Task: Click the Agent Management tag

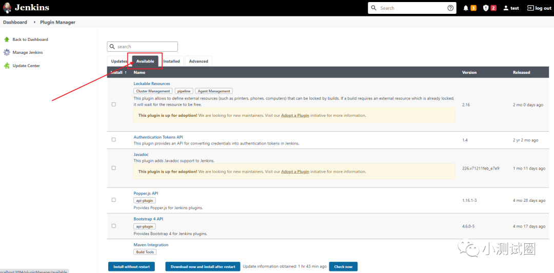Action: tap(214, 91)
